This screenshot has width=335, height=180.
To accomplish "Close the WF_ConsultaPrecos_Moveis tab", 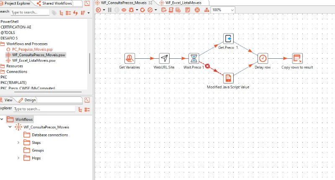I will (x=150, y=3).
